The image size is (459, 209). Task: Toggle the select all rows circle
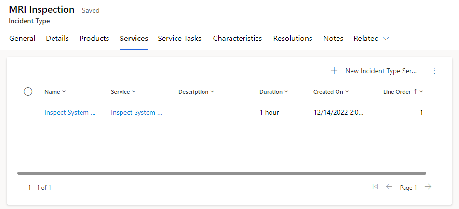coord(28,91)
